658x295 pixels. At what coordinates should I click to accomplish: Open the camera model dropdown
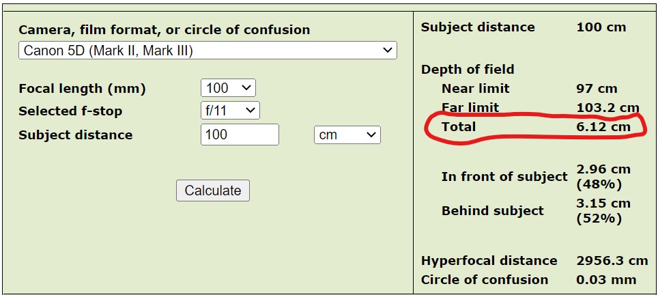[x=208, y=51]
